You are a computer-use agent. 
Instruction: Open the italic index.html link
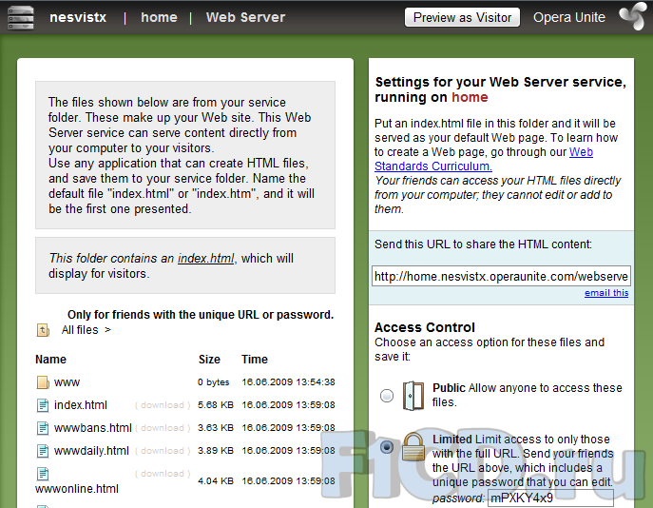tap(205, 259)
